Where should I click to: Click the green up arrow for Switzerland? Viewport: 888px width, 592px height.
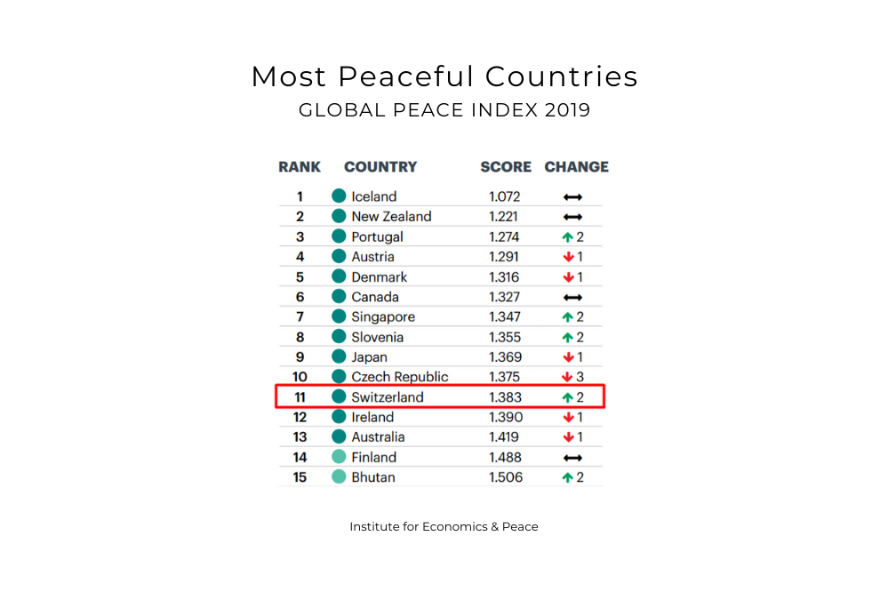tap(567, 397)
